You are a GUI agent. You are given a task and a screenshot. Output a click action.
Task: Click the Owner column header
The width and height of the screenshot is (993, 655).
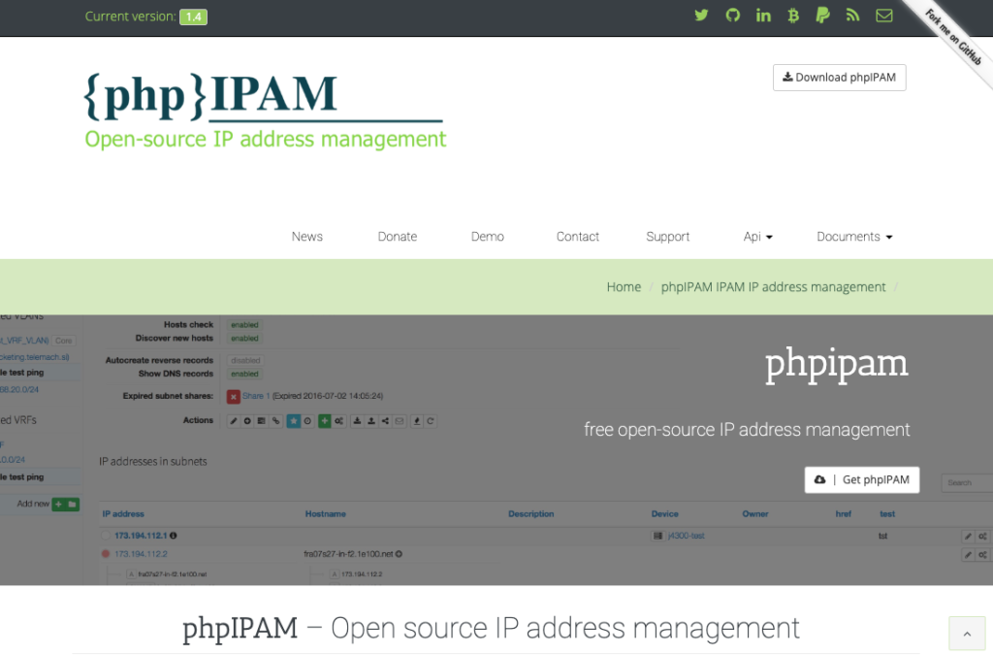[x=754, y=513]
